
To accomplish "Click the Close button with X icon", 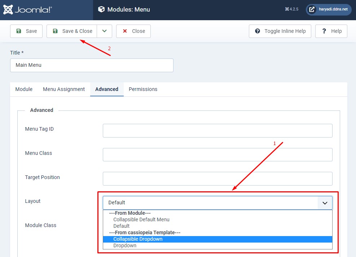I will click(133, 31).
